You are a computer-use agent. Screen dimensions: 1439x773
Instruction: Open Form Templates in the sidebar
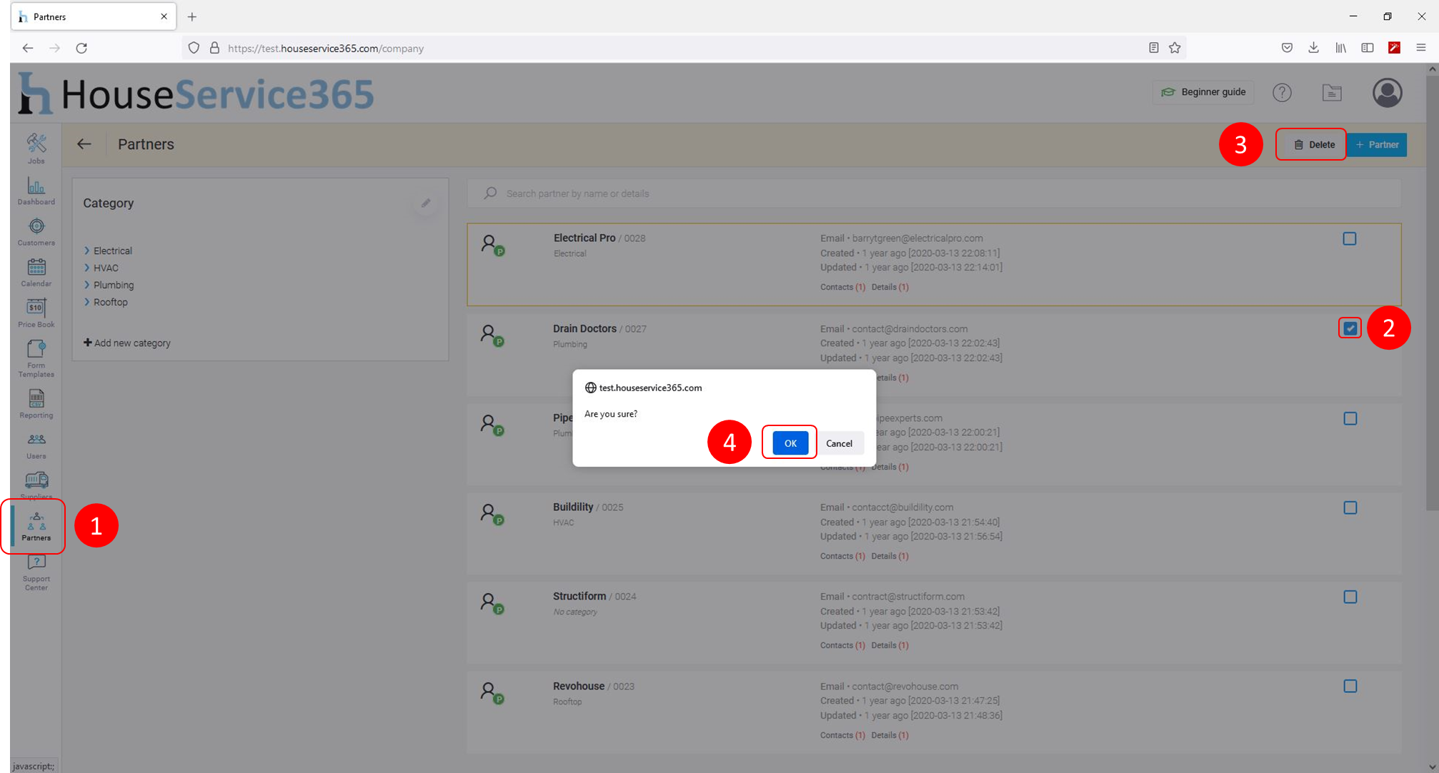tap(36, 358)
